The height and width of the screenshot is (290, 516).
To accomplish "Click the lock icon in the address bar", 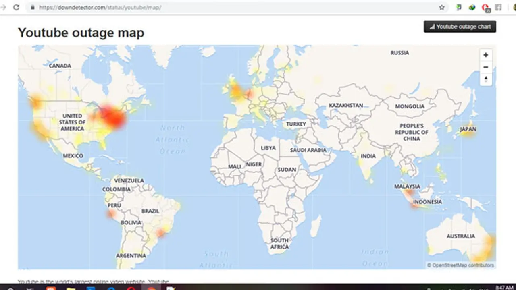I will 32,7.
